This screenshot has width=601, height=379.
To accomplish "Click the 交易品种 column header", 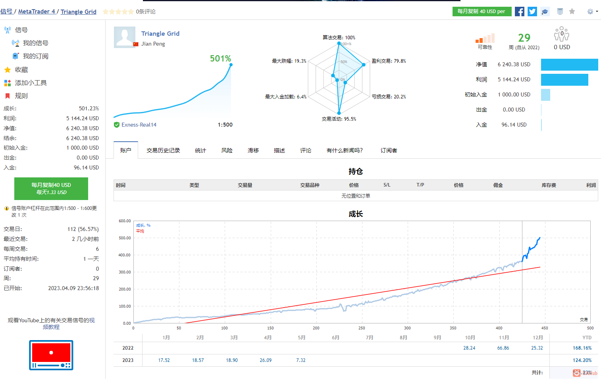I will [310, 185].
